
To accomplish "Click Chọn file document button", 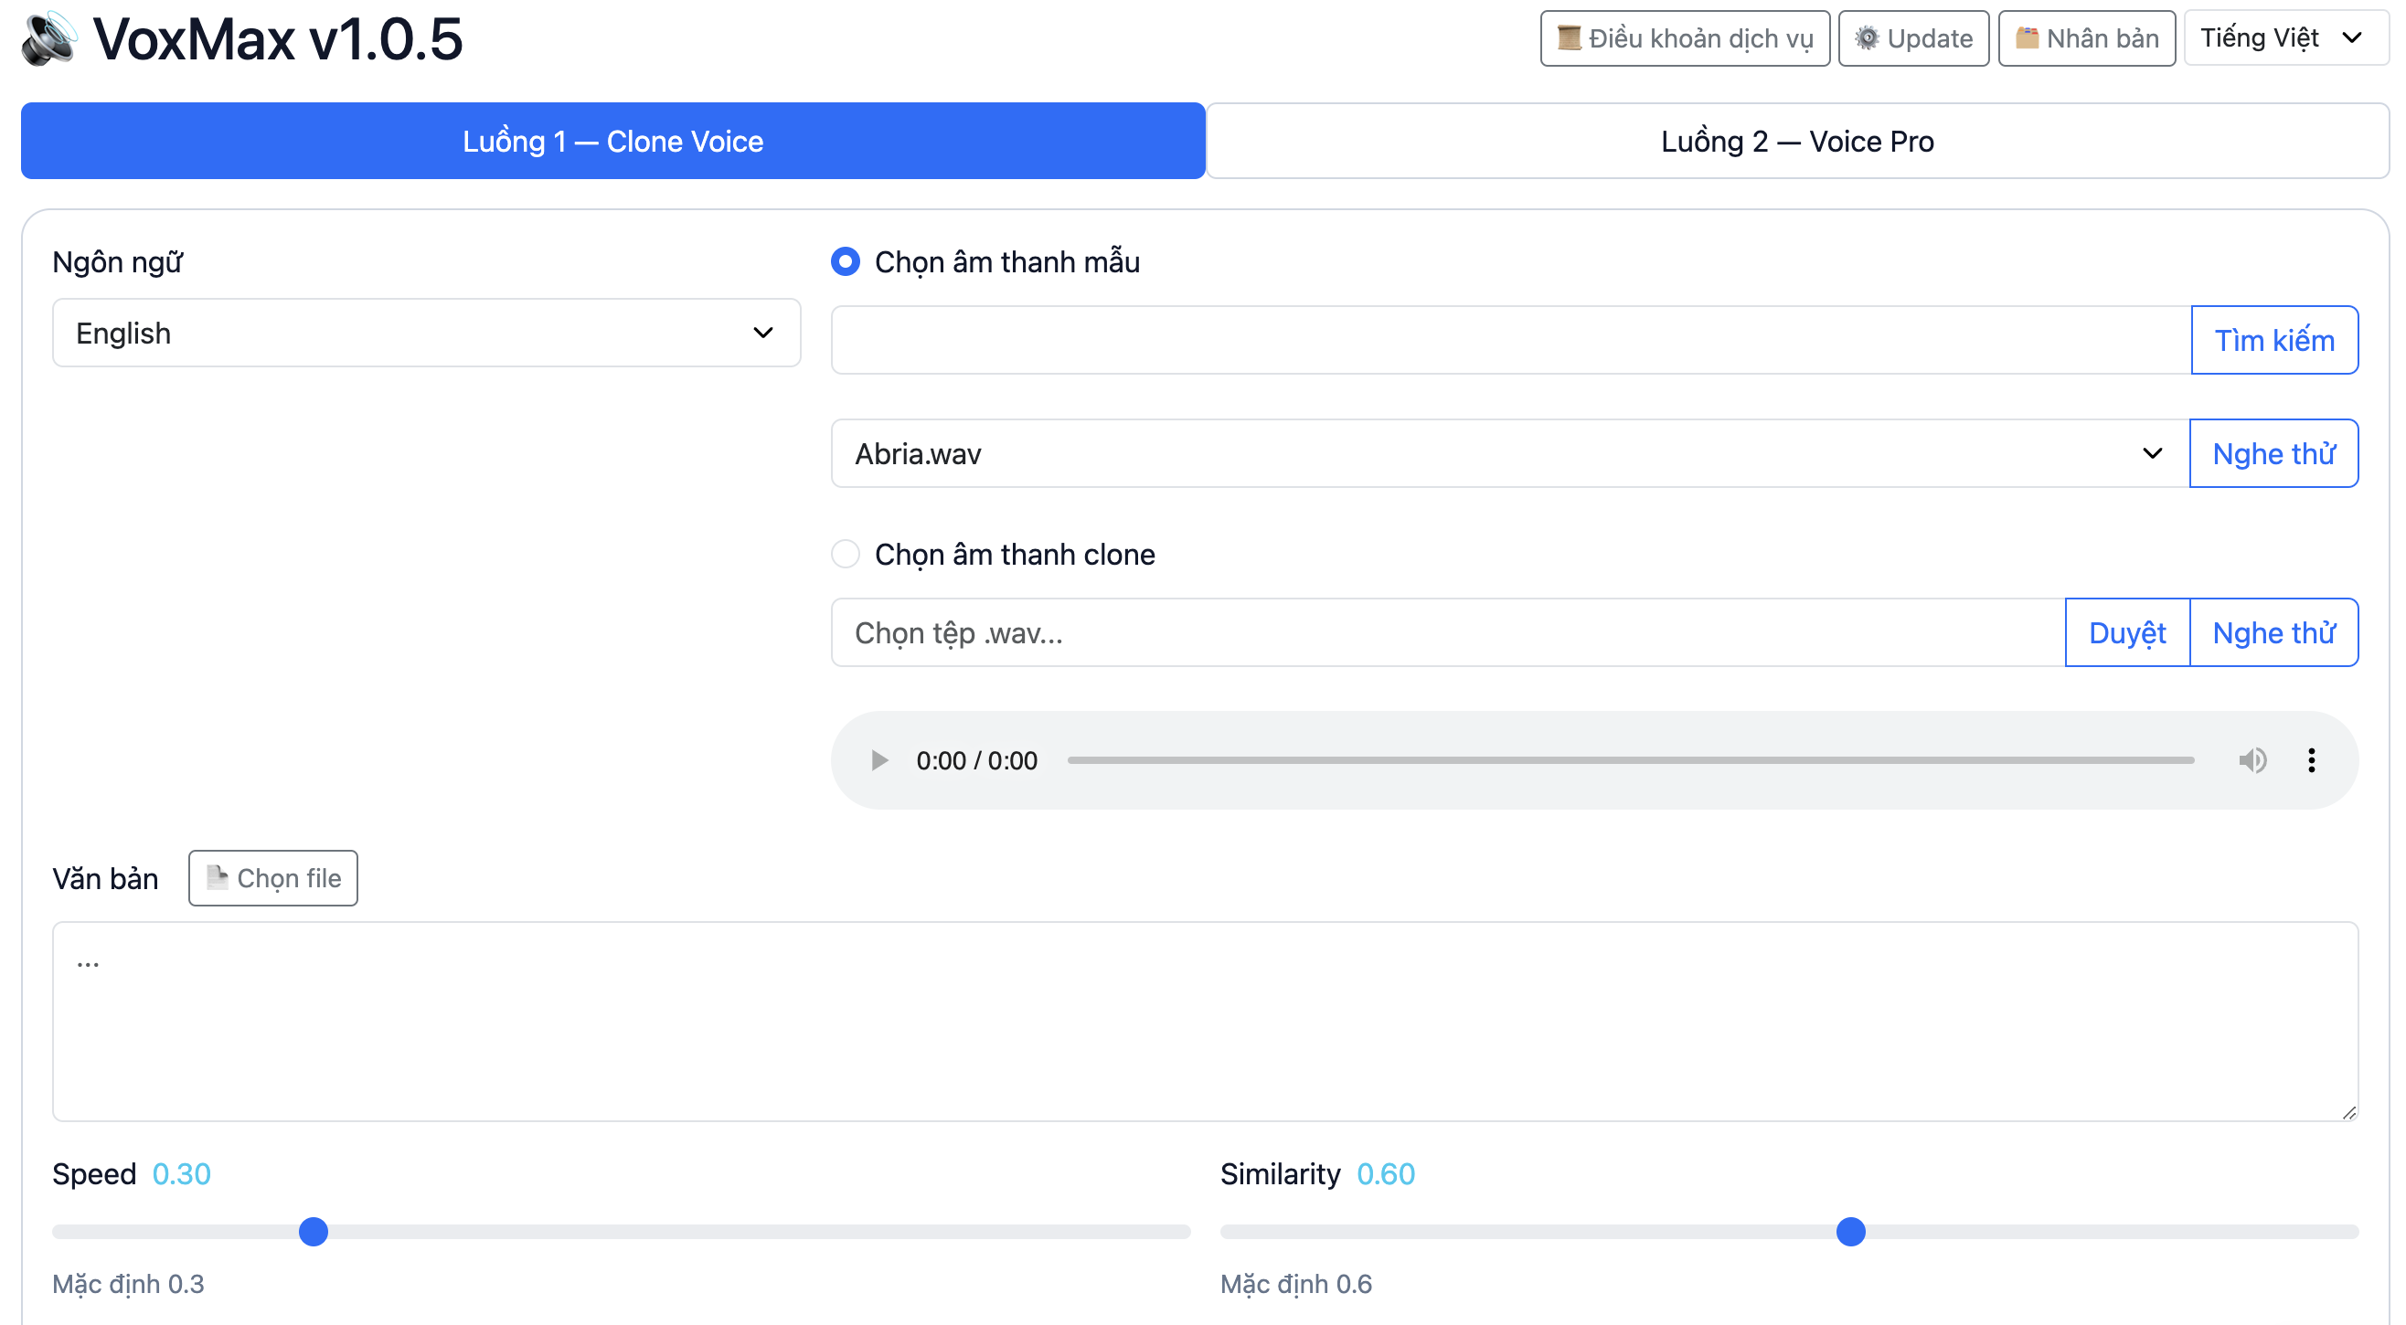I will pyautogui.click(x=272, y=879).
